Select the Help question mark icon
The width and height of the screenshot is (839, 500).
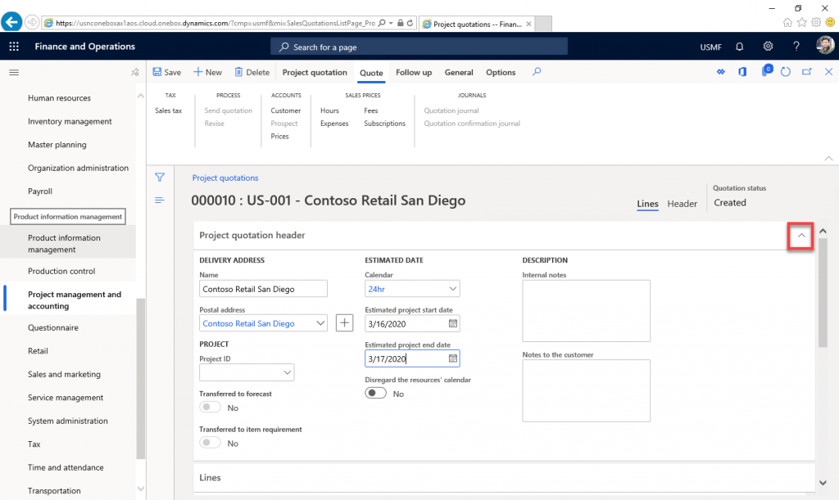pyautogui.click(x=797, y=47)
